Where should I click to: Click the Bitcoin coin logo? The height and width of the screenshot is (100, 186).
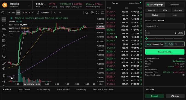(x=5, y=5)
